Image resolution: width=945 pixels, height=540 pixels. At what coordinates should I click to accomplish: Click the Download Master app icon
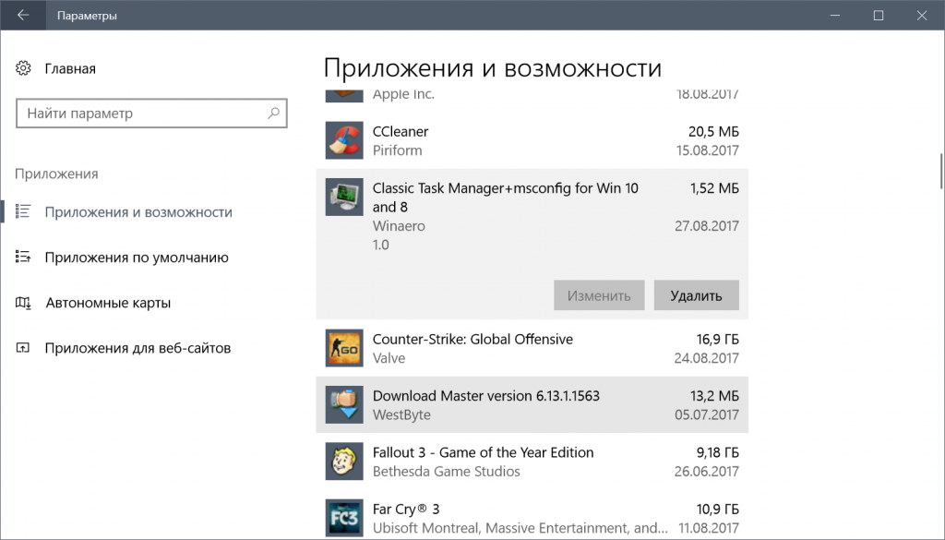pos(343,404)
